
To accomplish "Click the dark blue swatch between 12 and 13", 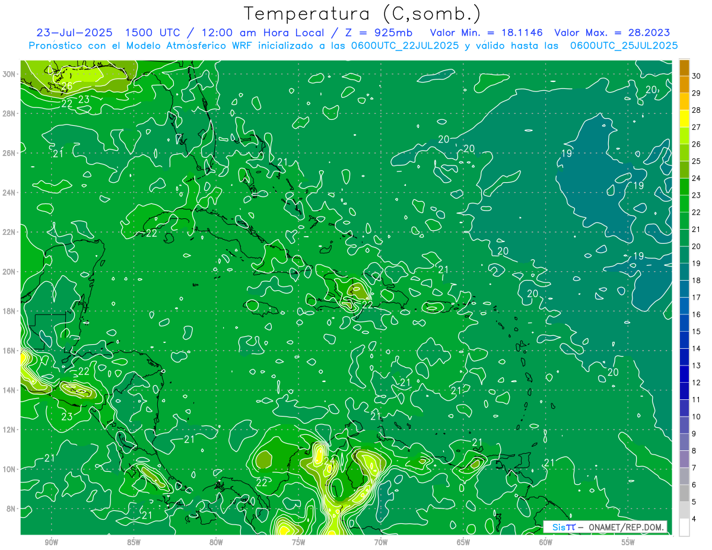I will (684, 374).
